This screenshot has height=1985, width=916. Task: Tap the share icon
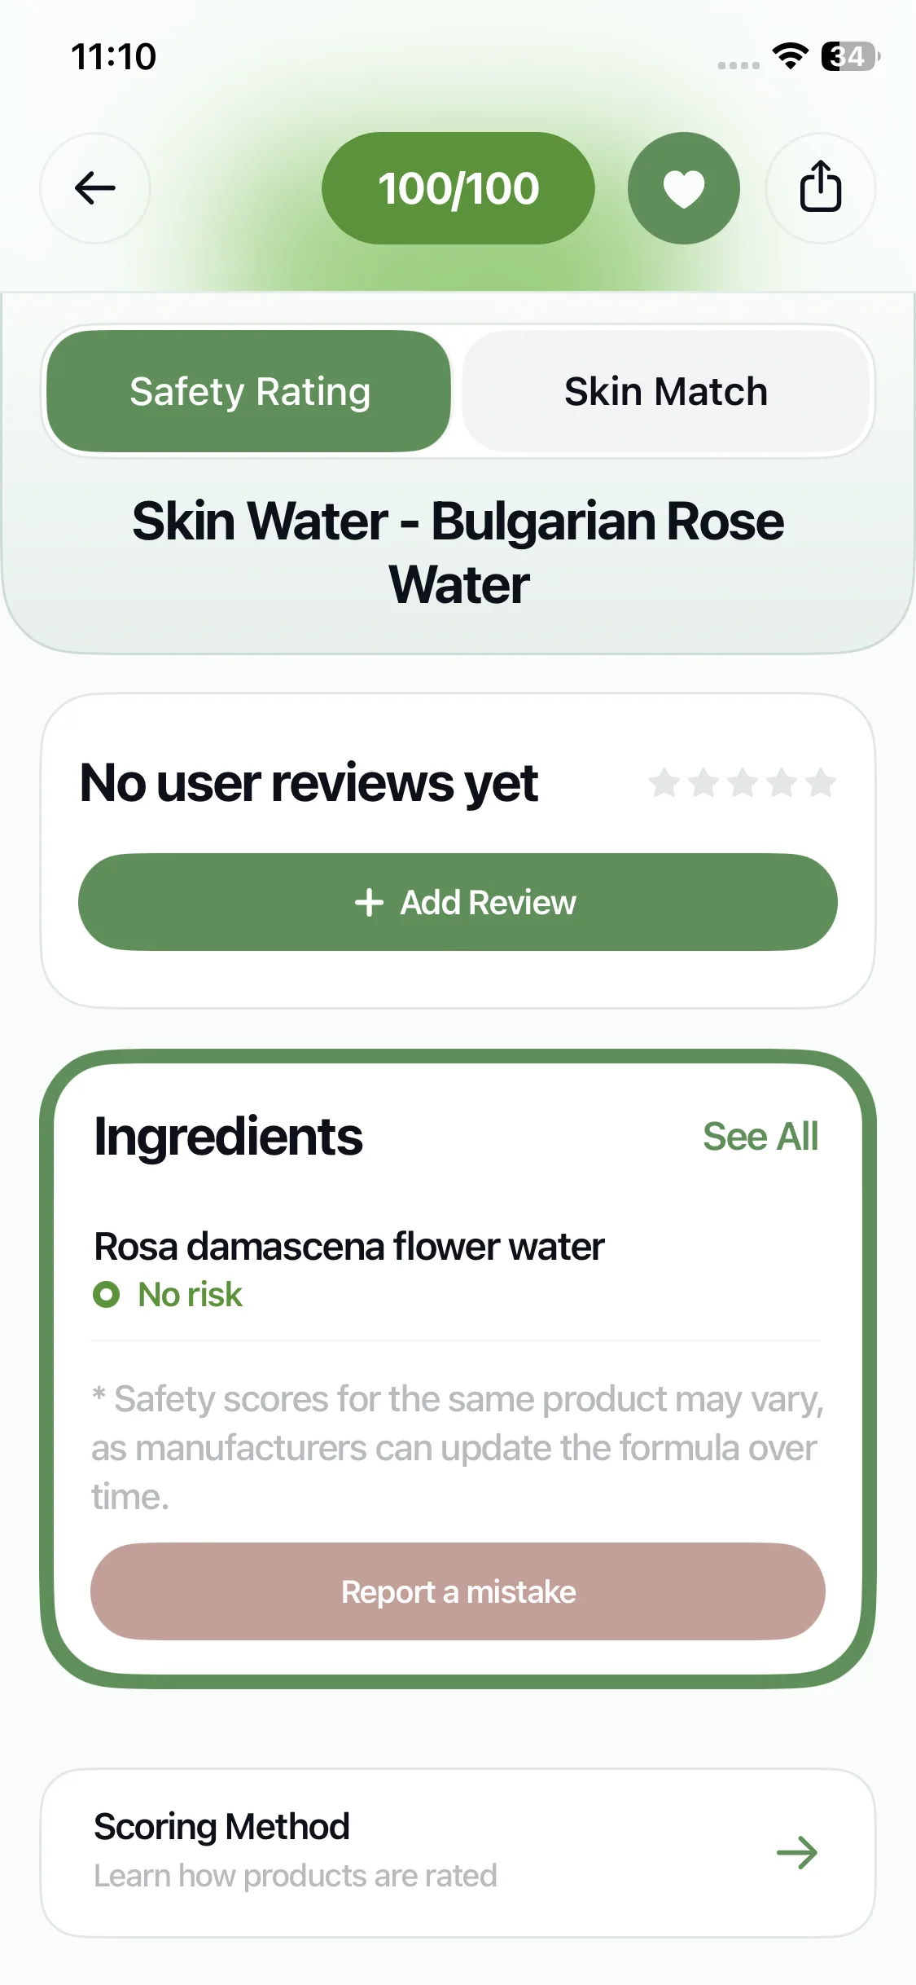[820, 188]
